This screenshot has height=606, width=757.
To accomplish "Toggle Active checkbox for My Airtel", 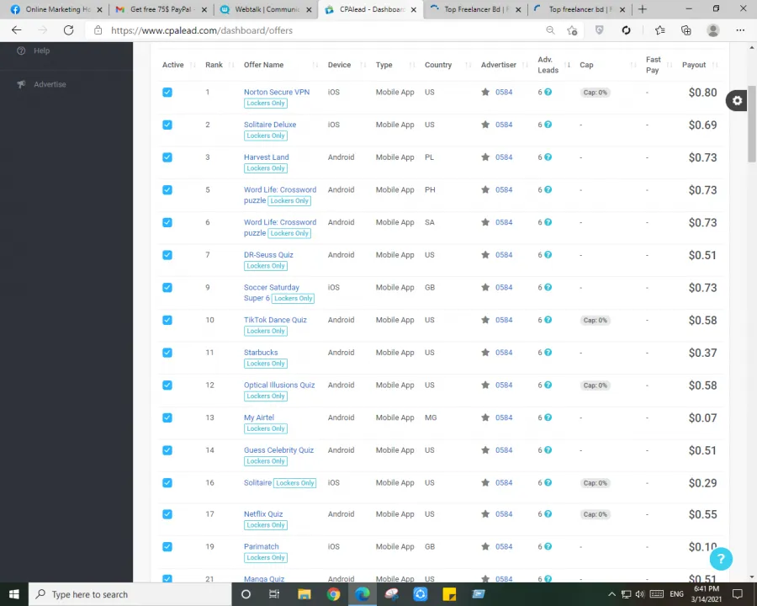I will pyautogui.click(x=167, y=417).
